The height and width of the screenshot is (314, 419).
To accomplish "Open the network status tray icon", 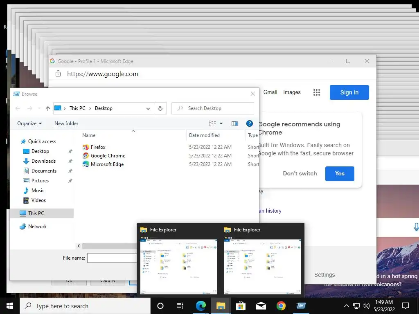I will (356, 306).
